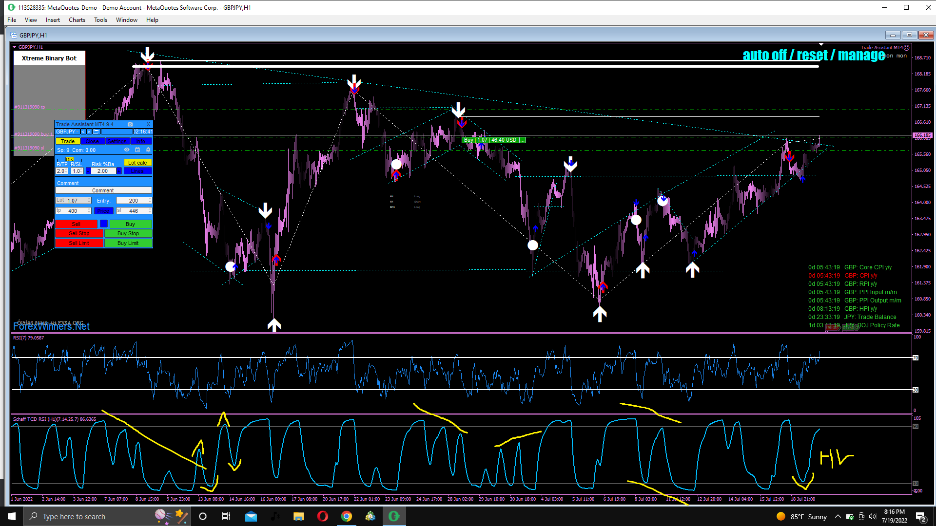
Task: Toggle the blue square between Sell and Buy
Action: pyautogui.click(x=103, y=224)
